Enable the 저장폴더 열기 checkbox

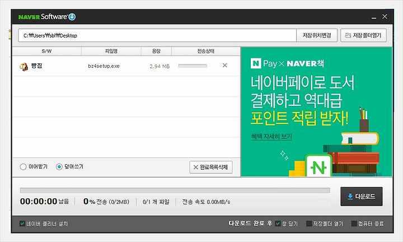point(309,224)
